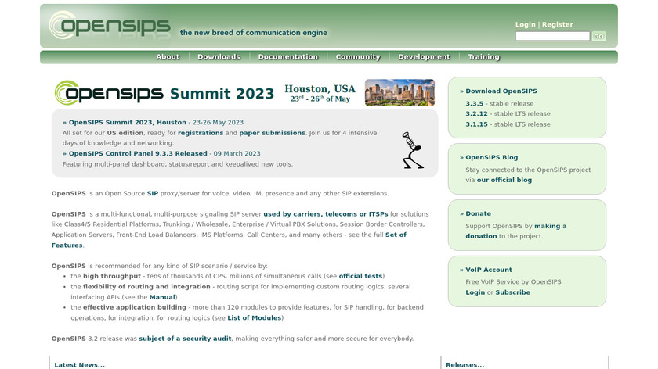Click Subscribe in the VoIP Account box
This screenshot has width=658, height=369.
(512, 292)
